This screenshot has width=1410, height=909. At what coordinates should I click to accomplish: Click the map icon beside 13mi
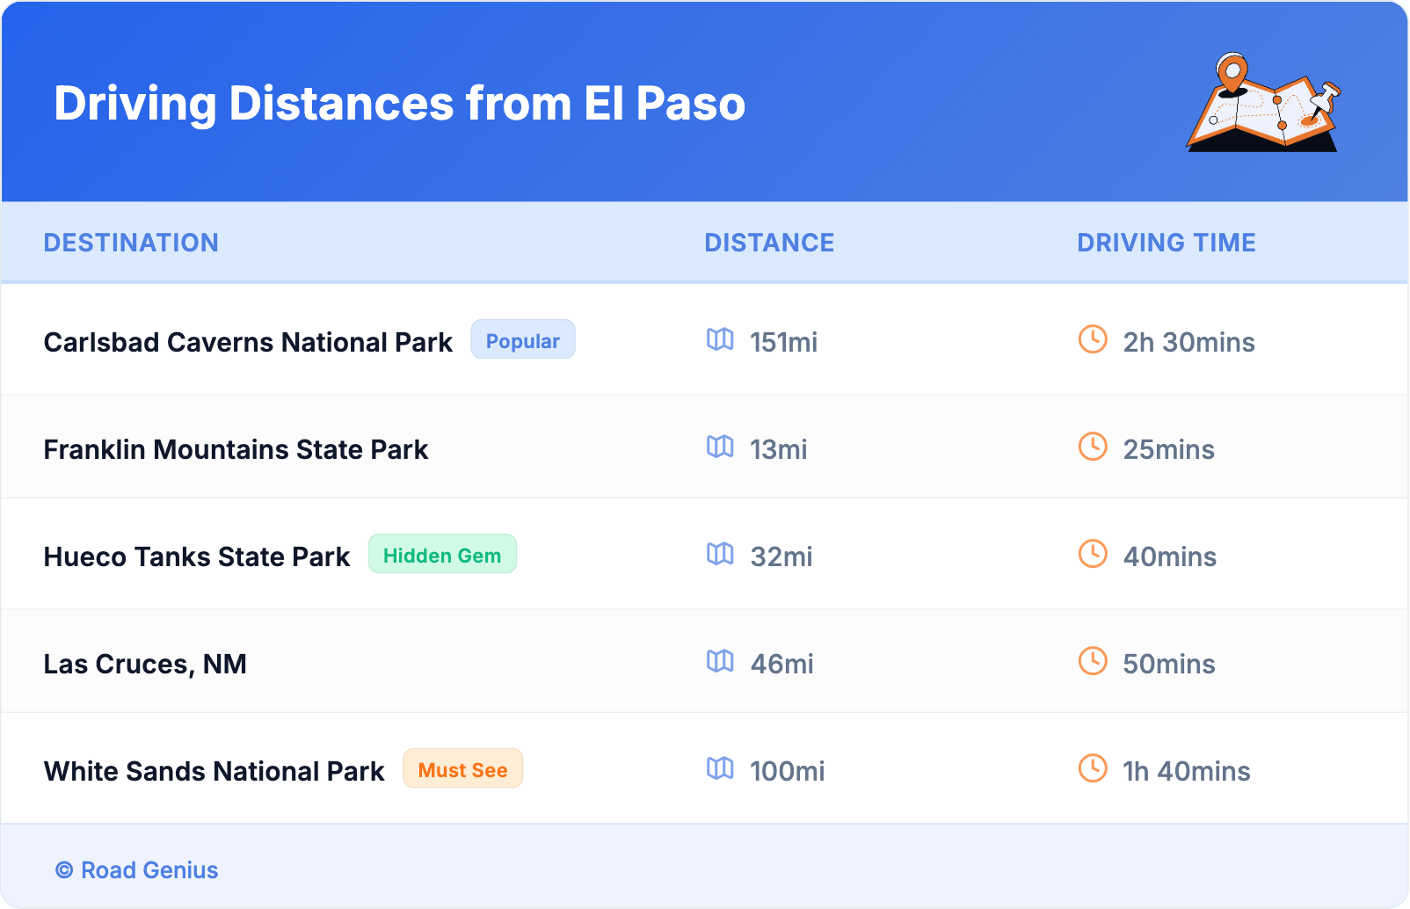click(x=720, y=447)
